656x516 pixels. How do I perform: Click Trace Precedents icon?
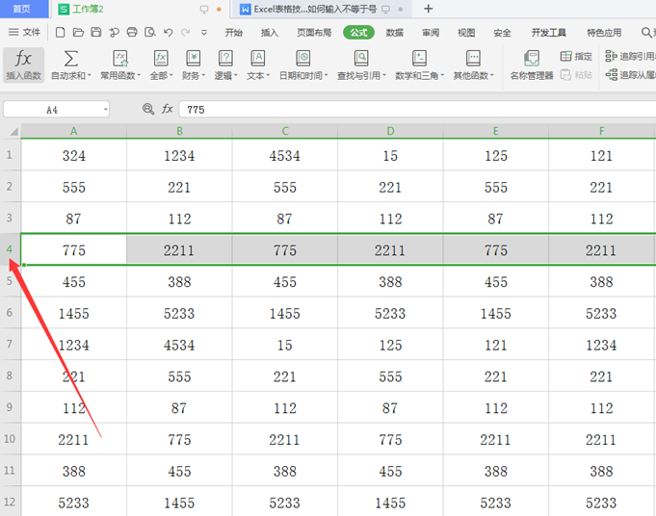612,56
